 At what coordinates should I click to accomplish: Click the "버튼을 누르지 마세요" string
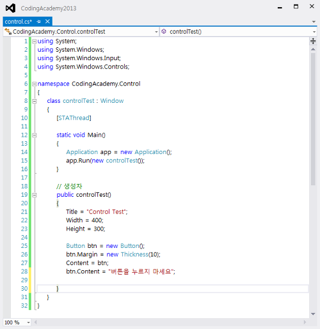point(141,272)
